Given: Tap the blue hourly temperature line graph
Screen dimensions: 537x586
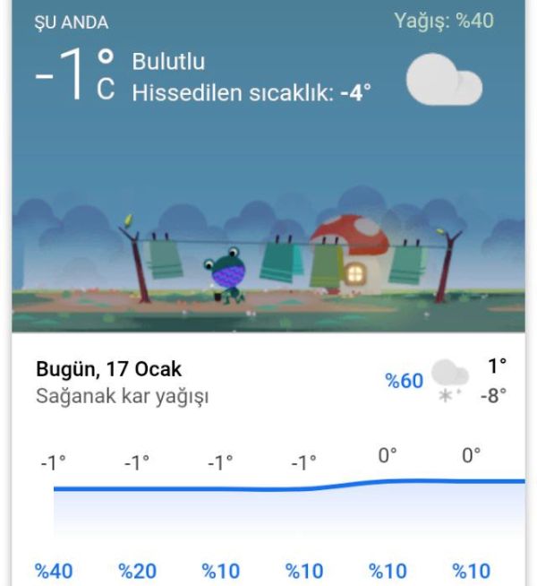Looking at the screenshot, I should [289, 486].
